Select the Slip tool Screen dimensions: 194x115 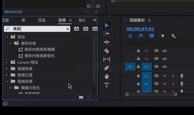coord(107,60)
